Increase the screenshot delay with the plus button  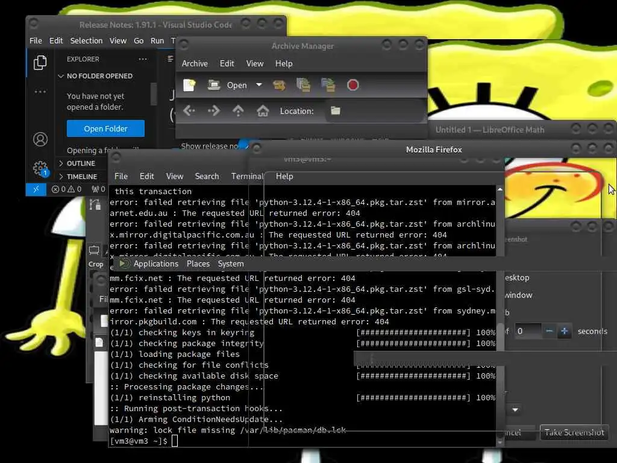click(564, 331)
